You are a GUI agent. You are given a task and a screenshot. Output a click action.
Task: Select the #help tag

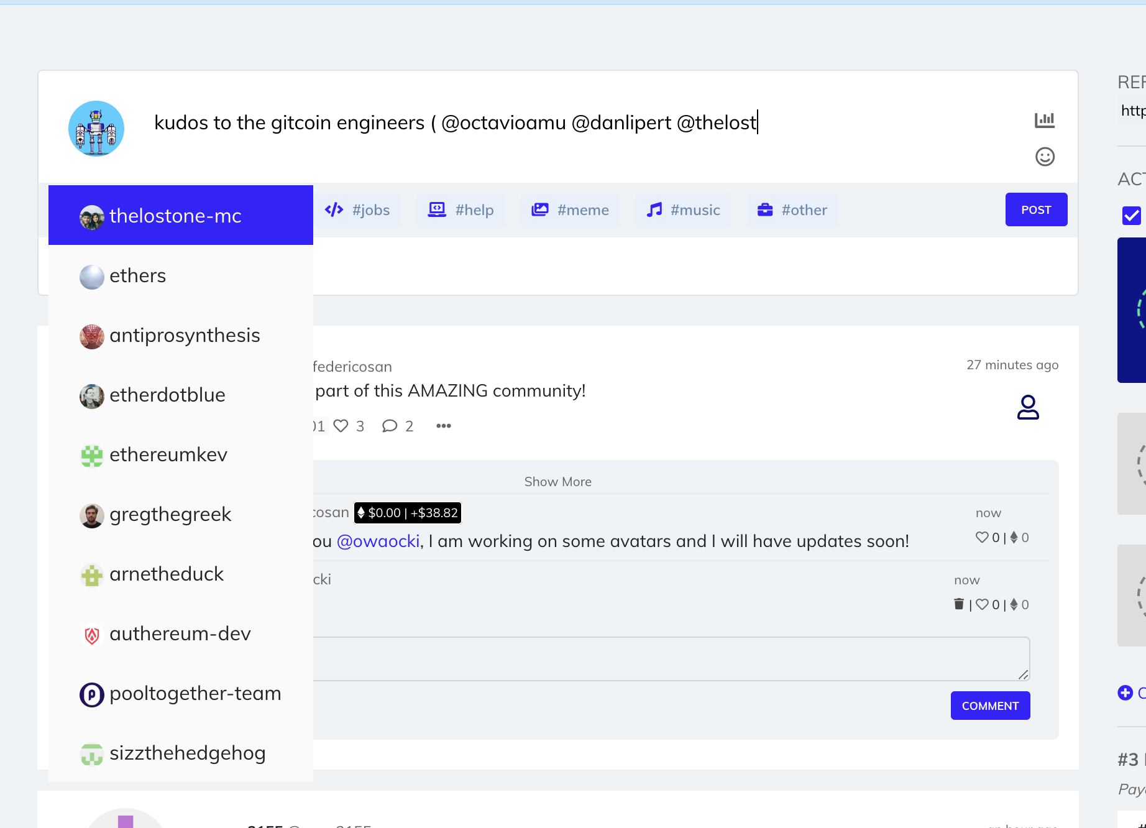[x=461, y=210]
